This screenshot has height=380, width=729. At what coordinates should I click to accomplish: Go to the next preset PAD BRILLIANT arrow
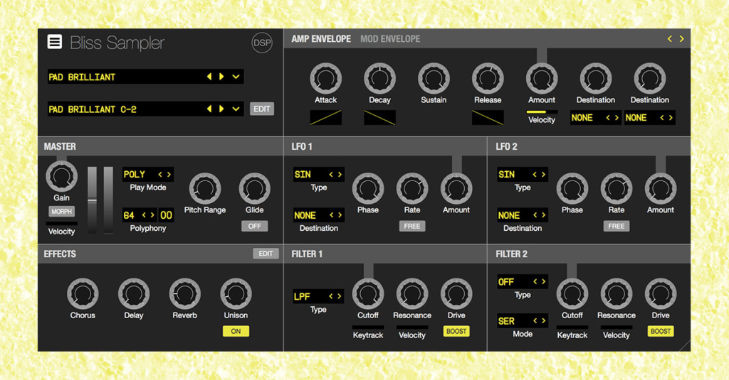(221, 77)
